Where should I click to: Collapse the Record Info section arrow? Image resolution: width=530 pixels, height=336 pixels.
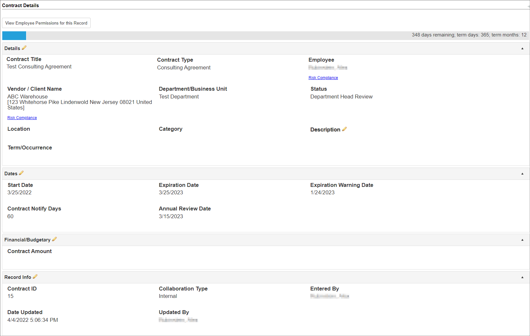point(522,277)
